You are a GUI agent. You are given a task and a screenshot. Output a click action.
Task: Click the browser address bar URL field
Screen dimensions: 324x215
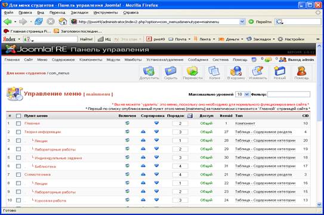pyautogui.click(x=158, y=21)
